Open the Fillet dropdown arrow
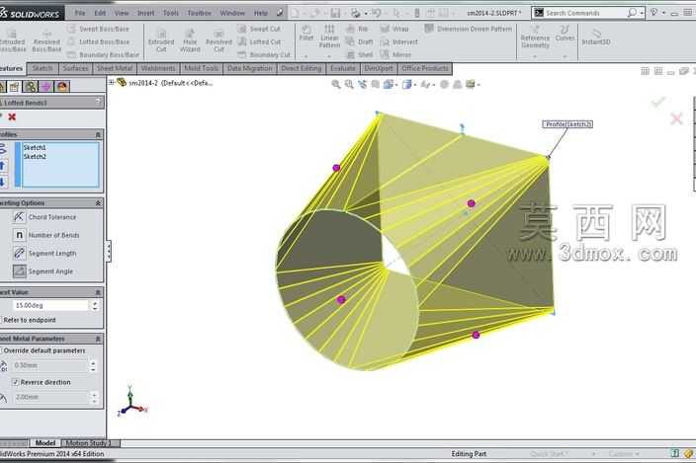 [306, 56]
